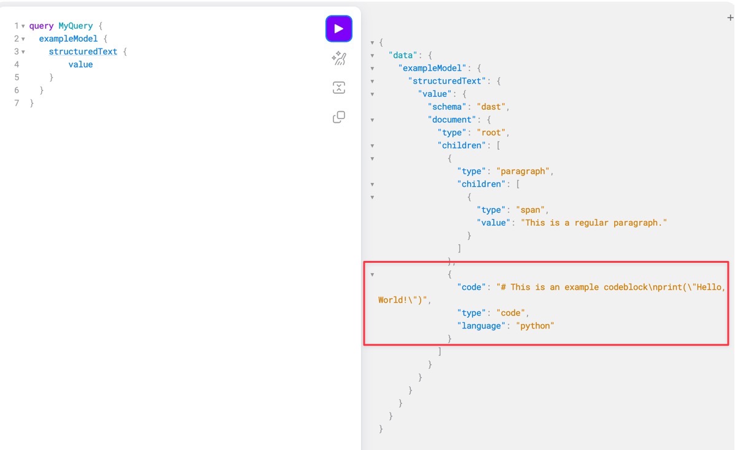This screenshot has height=450, width=735.
Task: Click the "root" type value
Action: (x=491, y=133)
